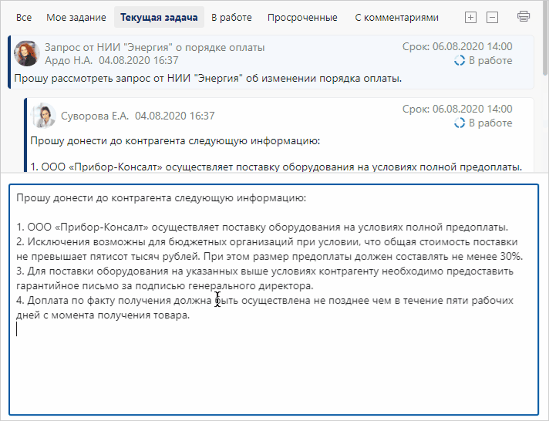Open task title "Запрос от НИИ Энергия"

pos(154,47)
